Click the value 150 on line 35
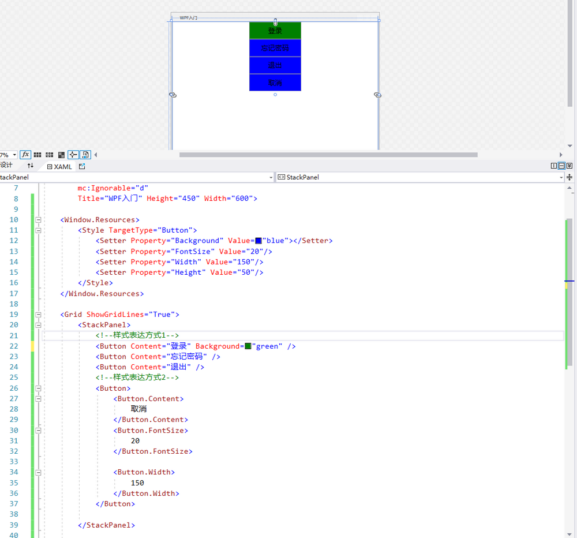This screenshot has height=538, width=577. point(137,483)
